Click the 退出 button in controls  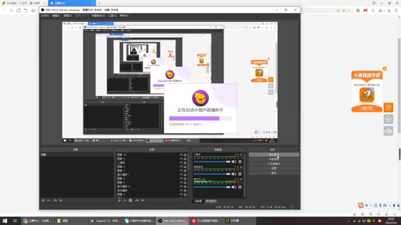[x=274, y=173]
